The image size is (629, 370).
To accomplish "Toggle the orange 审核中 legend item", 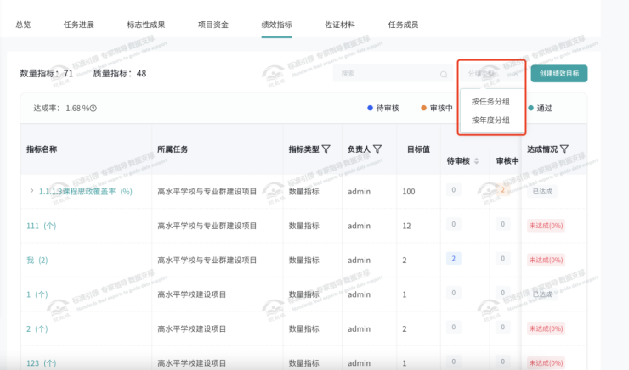I will [x=436, y=108].
